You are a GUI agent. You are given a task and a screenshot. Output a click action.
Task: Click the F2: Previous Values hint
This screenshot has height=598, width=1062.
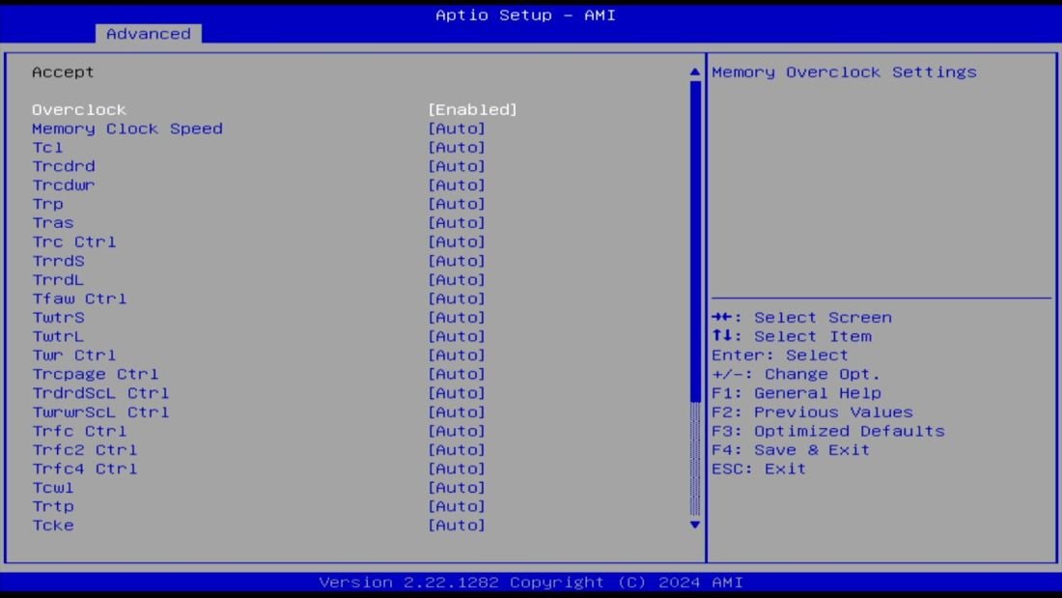(813, 413)
